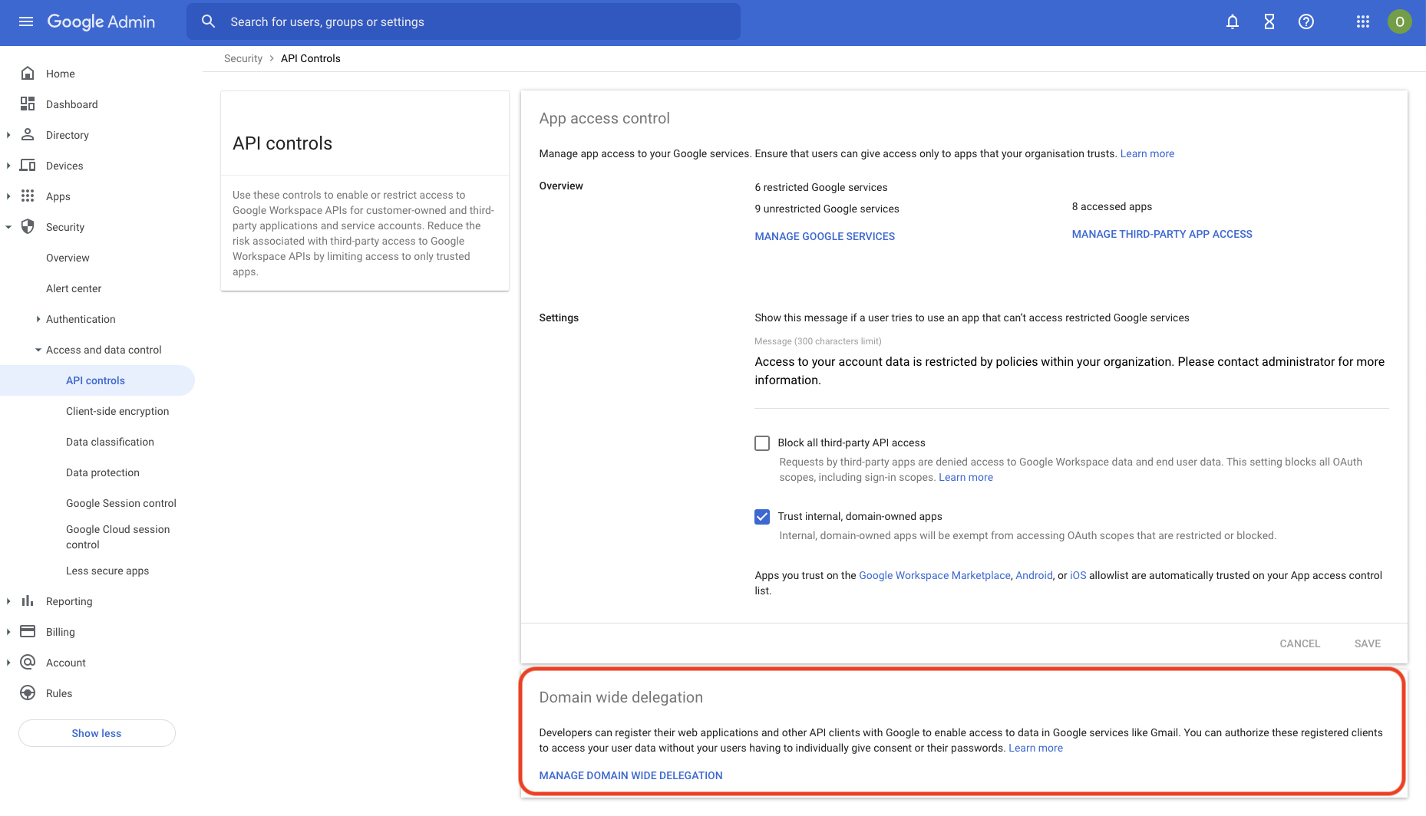Click Security in the breadcrumb
Viewport: 1426px width, 816px height.
243,58
